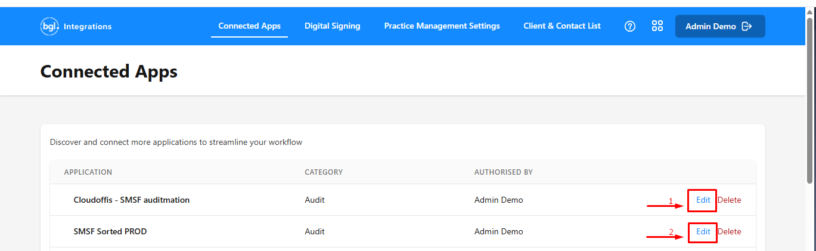This screenshot has width=816, height=251.
Task: Click the Admin Demo account button
Action: (720, 26)
